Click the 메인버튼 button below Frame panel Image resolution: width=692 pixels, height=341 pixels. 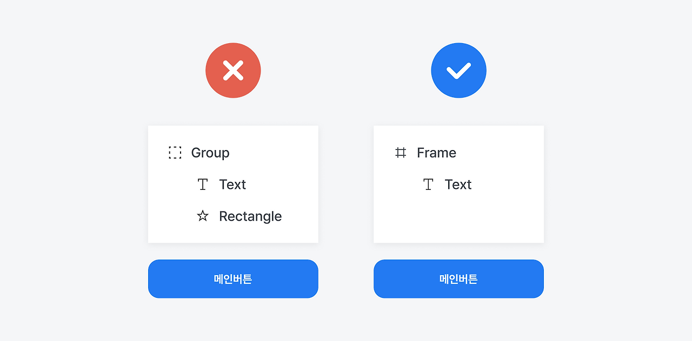pyautogui.click(x=458, y=279)
